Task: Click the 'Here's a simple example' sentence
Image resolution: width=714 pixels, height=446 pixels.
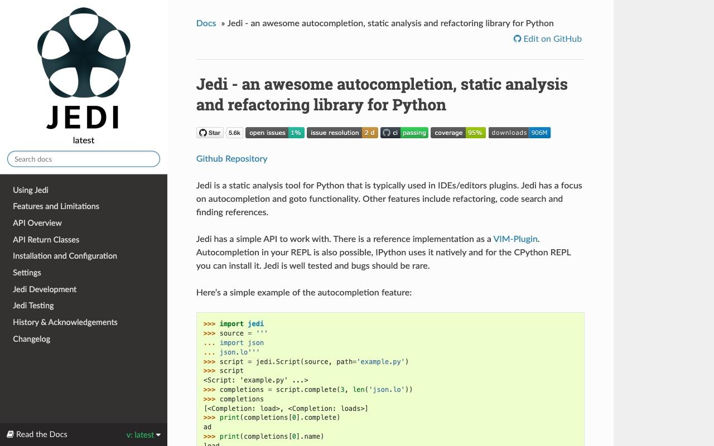Action: 304,292
